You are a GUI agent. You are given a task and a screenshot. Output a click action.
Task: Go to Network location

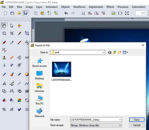pos(39,113)
